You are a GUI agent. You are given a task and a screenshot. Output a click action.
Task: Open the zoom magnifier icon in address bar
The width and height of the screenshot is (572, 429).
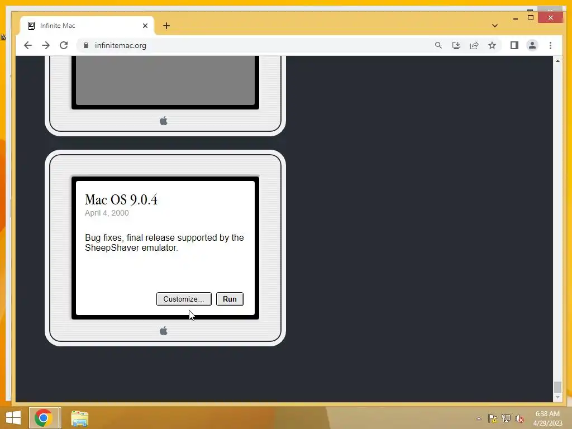coord(438,45)
